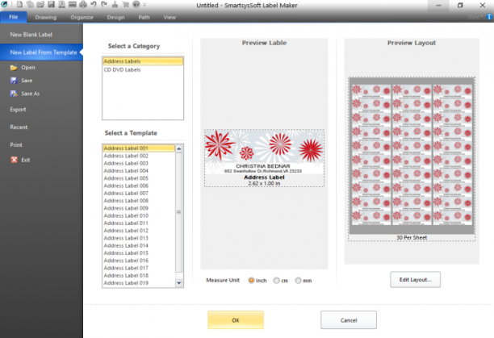Click the Christina Bednar label preview thumbnail
This screenshot has width=494, height=338.
pos(264,158)
